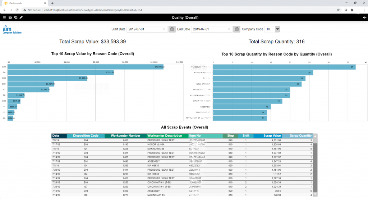The image size is (368, 199).
Task: Sort table by Step column header
Action: [x=230, y=136]
